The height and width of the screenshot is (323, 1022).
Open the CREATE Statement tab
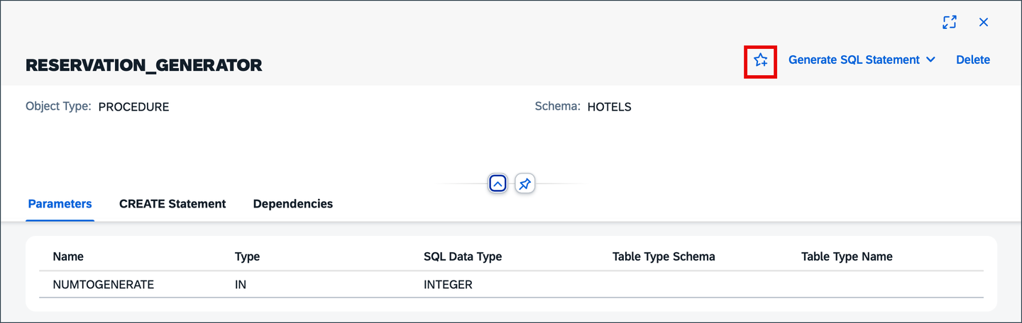(x=172, y=204)
